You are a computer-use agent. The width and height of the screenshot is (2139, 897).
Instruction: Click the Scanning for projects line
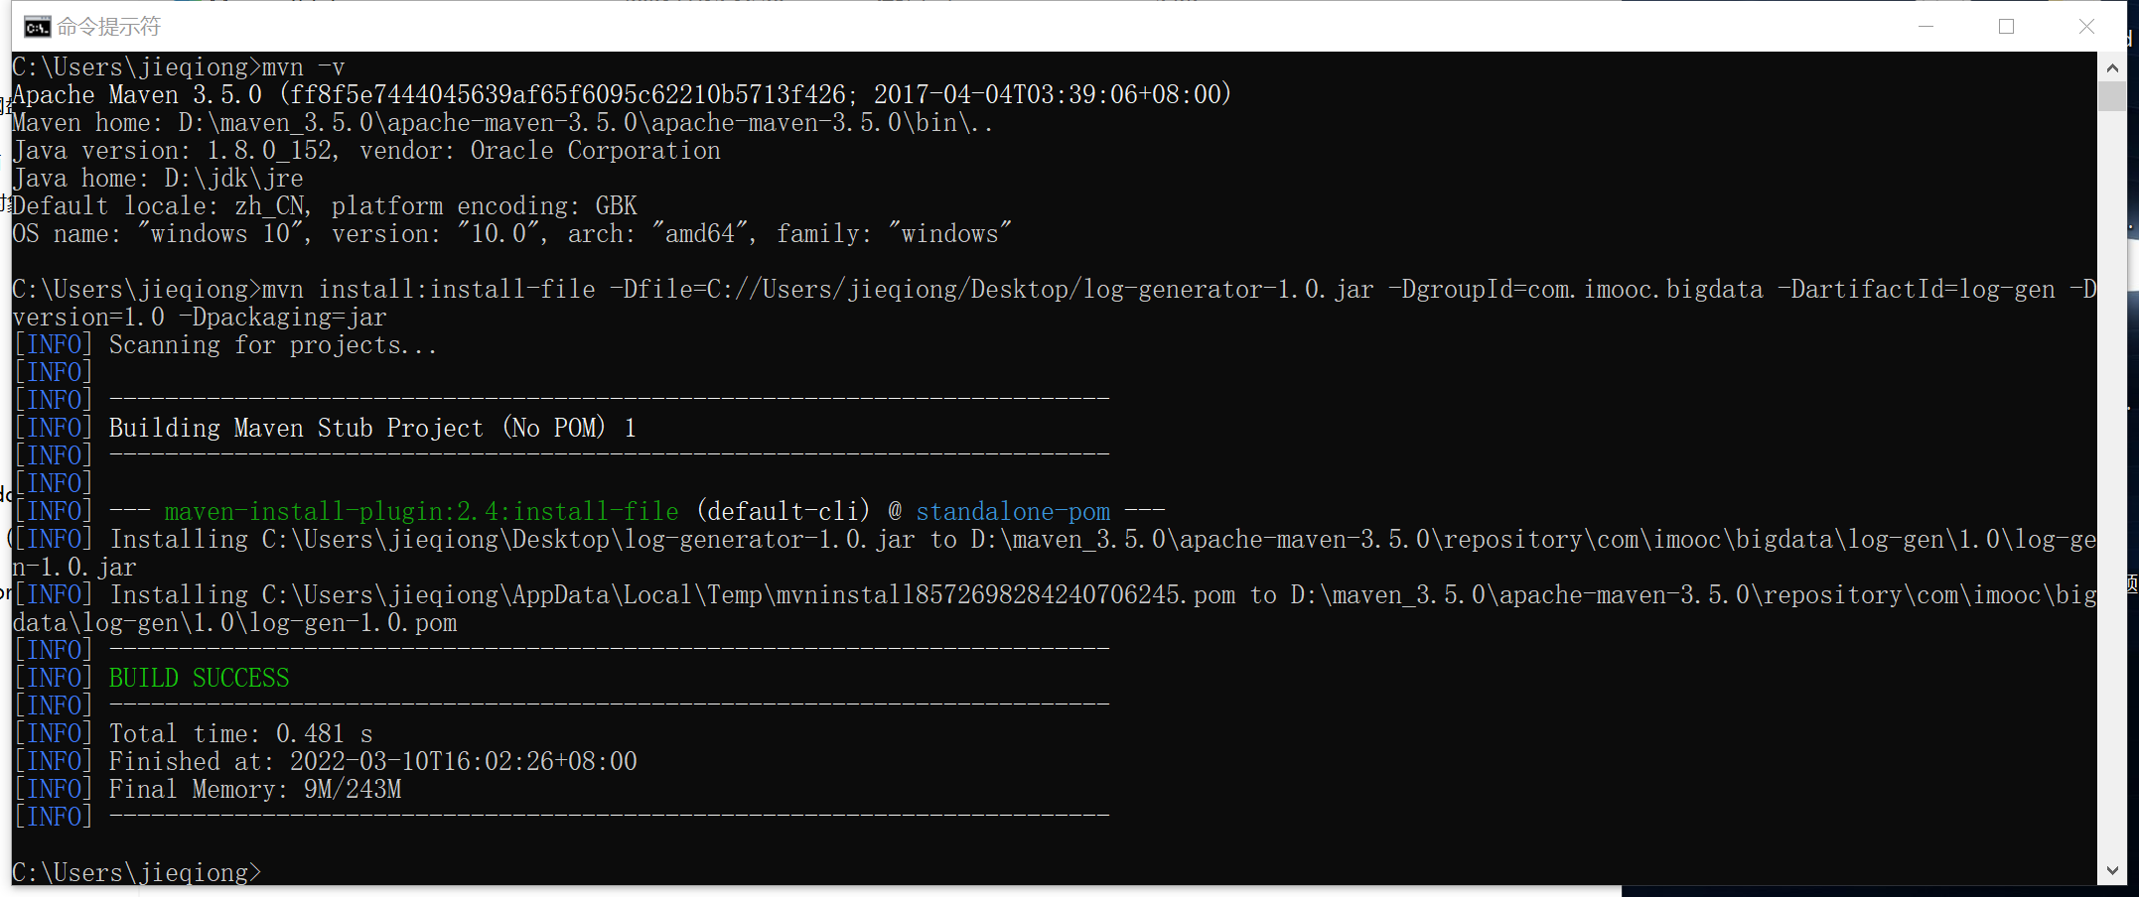coord(225,344)
